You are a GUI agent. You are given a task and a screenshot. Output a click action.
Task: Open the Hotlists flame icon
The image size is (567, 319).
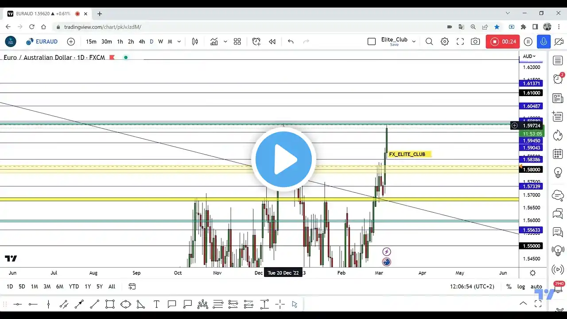tap(558, 135)
